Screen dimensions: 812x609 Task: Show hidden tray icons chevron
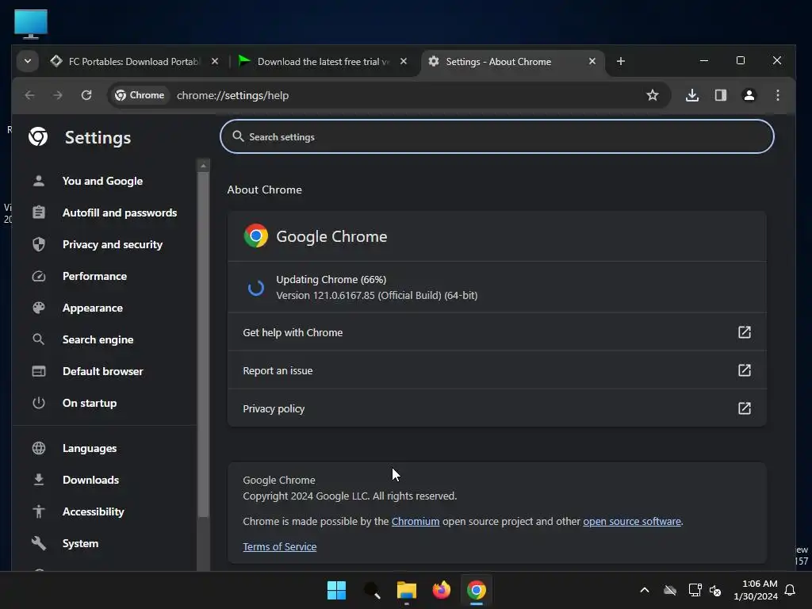point(644,590)
